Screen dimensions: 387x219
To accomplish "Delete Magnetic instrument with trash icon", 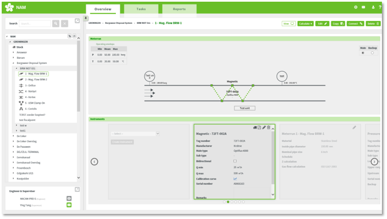I will [x=268, y=128].
